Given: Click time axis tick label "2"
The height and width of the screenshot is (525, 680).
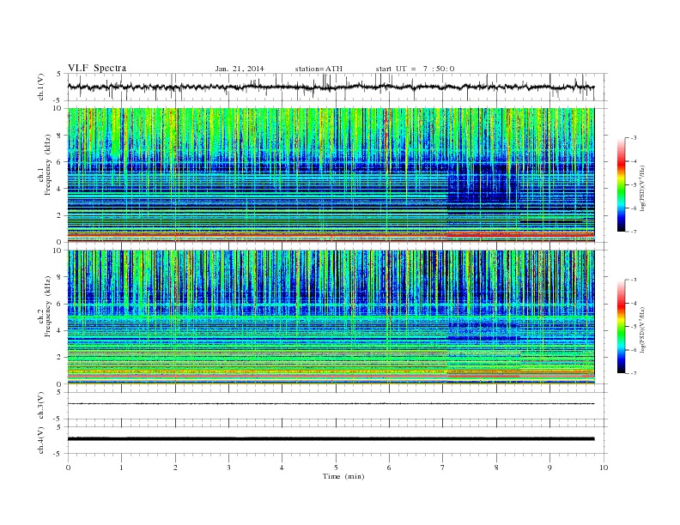Looking at the screenshot, I should pyautogui.click(x=175, y=468).
